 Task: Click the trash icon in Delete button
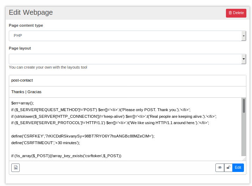230,13
